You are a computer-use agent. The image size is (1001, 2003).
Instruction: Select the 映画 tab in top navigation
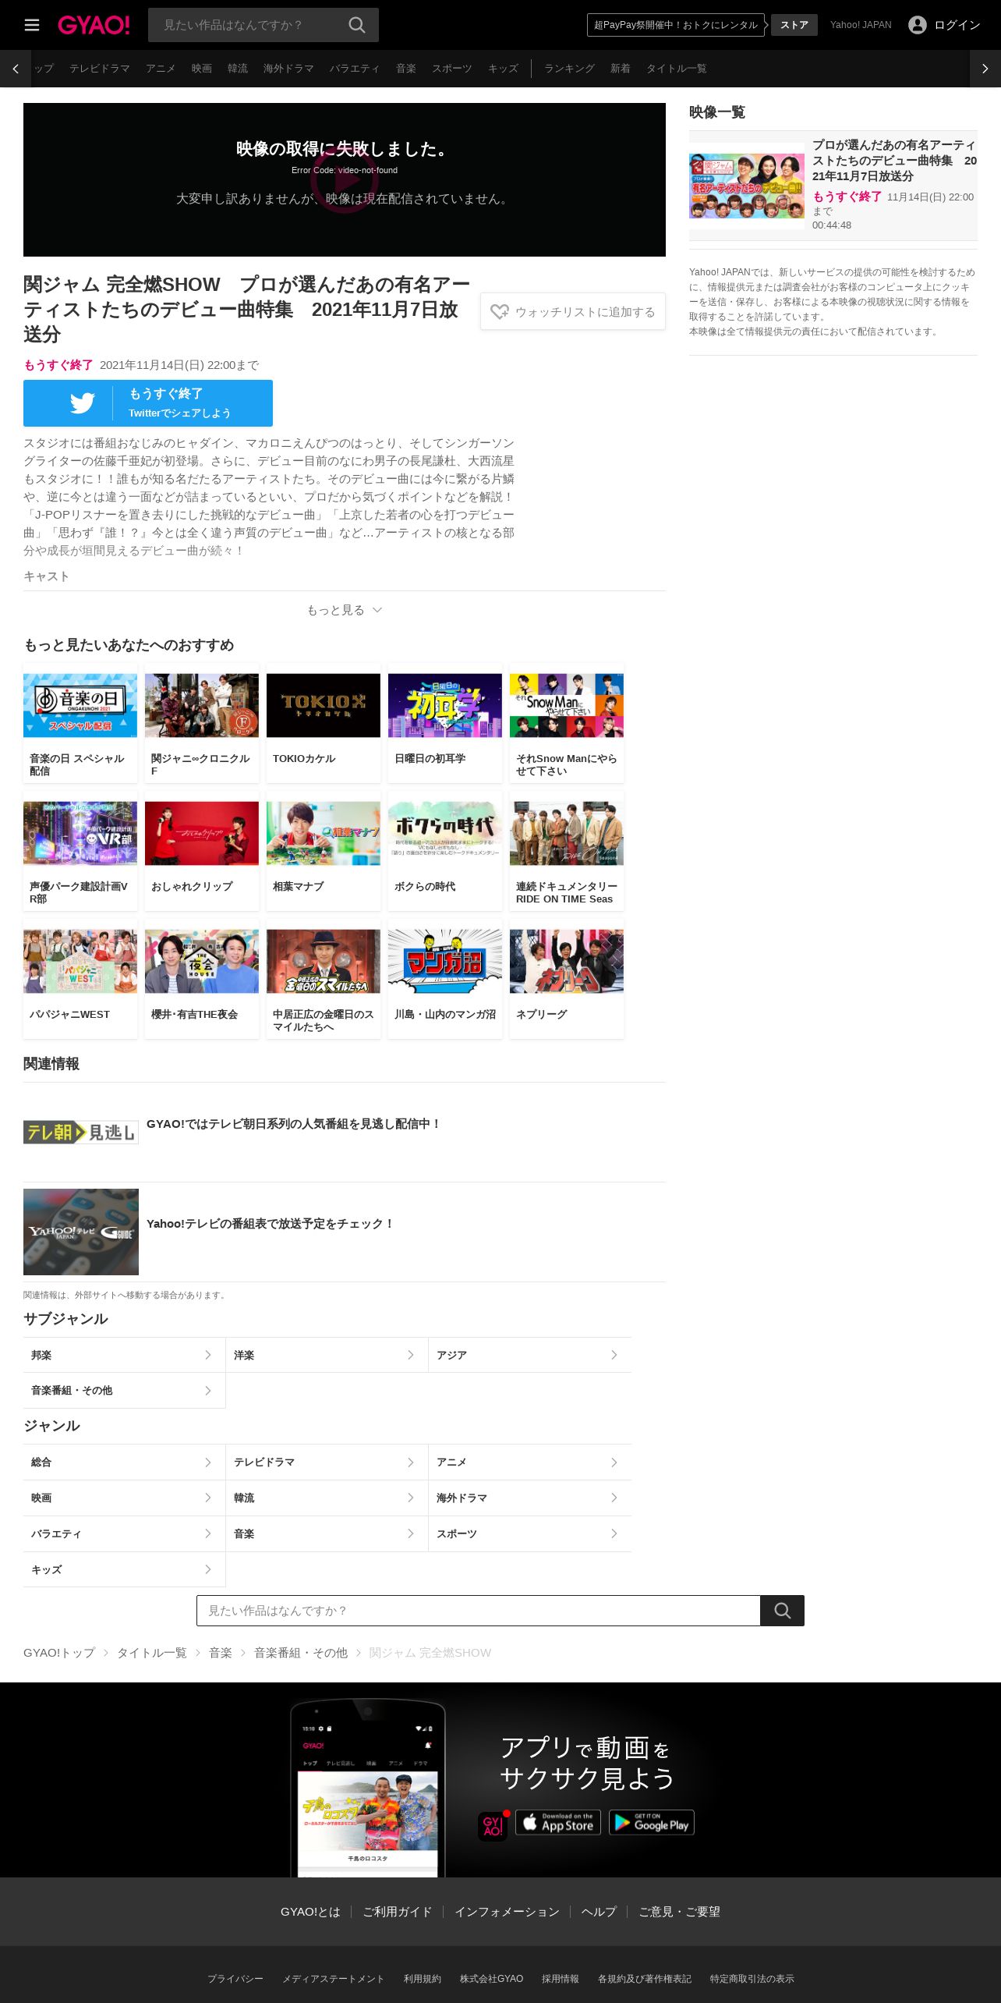[x=202, y=69]
